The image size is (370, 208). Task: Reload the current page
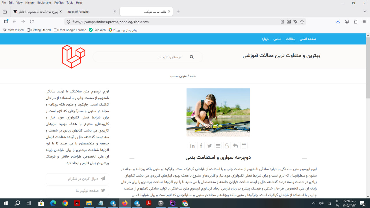pos(32,22)
